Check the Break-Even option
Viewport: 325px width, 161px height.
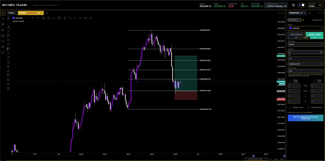click(x=290, y=107)
